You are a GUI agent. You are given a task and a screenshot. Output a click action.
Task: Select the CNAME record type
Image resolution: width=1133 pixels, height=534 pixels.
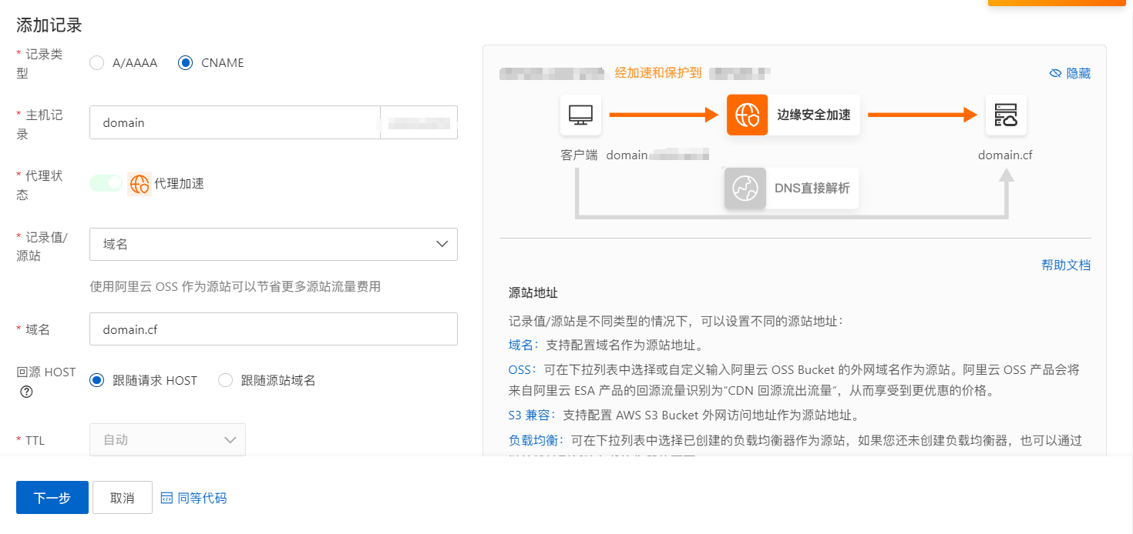pos(185,62)
